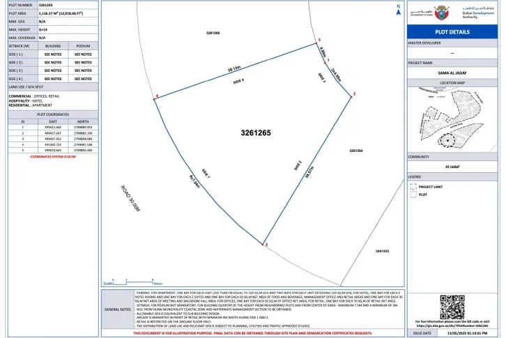Click the NORTH column header
The height and width of the screenshot is (338, 506).
point(83,122)
